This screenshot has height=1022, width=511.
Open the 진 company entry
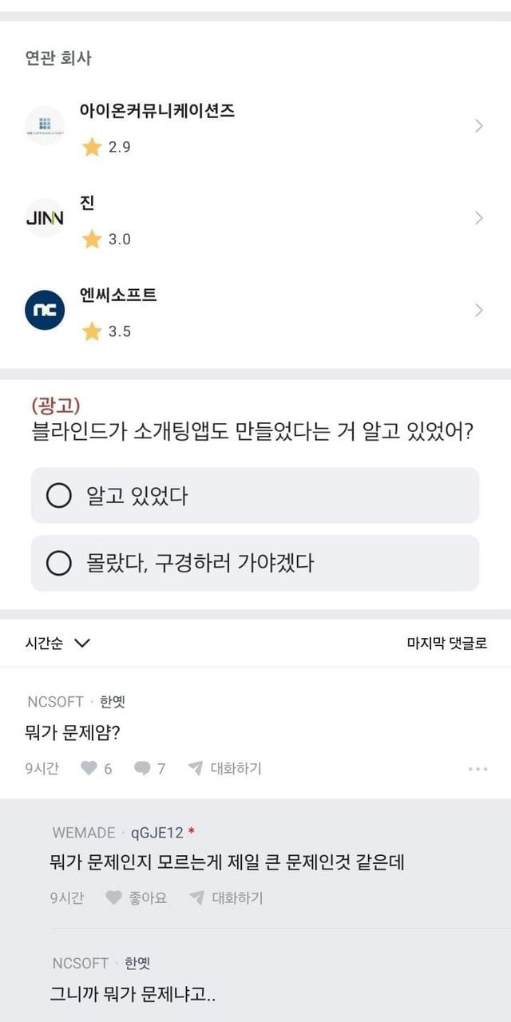(x=88, y=204)
